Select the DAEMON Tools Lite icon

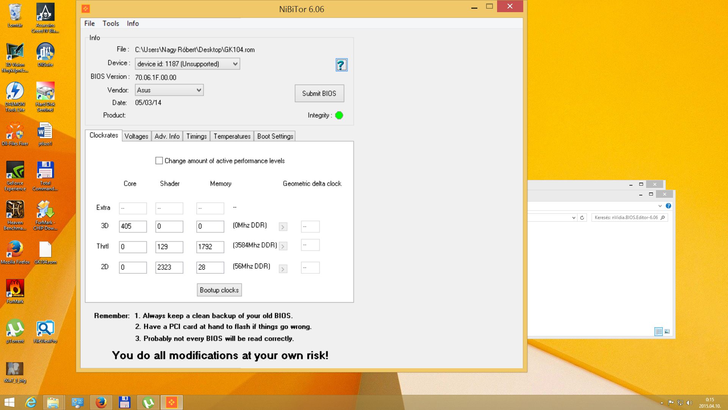(15, 96)
